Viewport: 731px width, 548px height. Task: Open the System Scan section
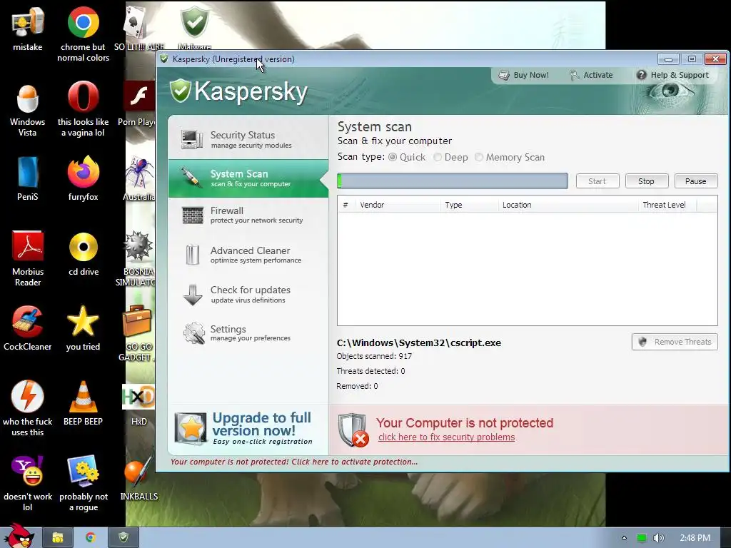(248, 178)
